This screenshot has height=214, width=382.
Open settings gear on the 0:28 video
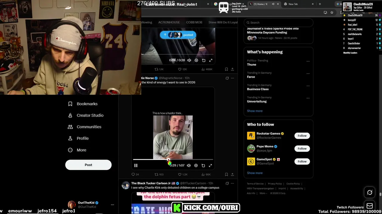pyautogui.click(x=196, y=60)
